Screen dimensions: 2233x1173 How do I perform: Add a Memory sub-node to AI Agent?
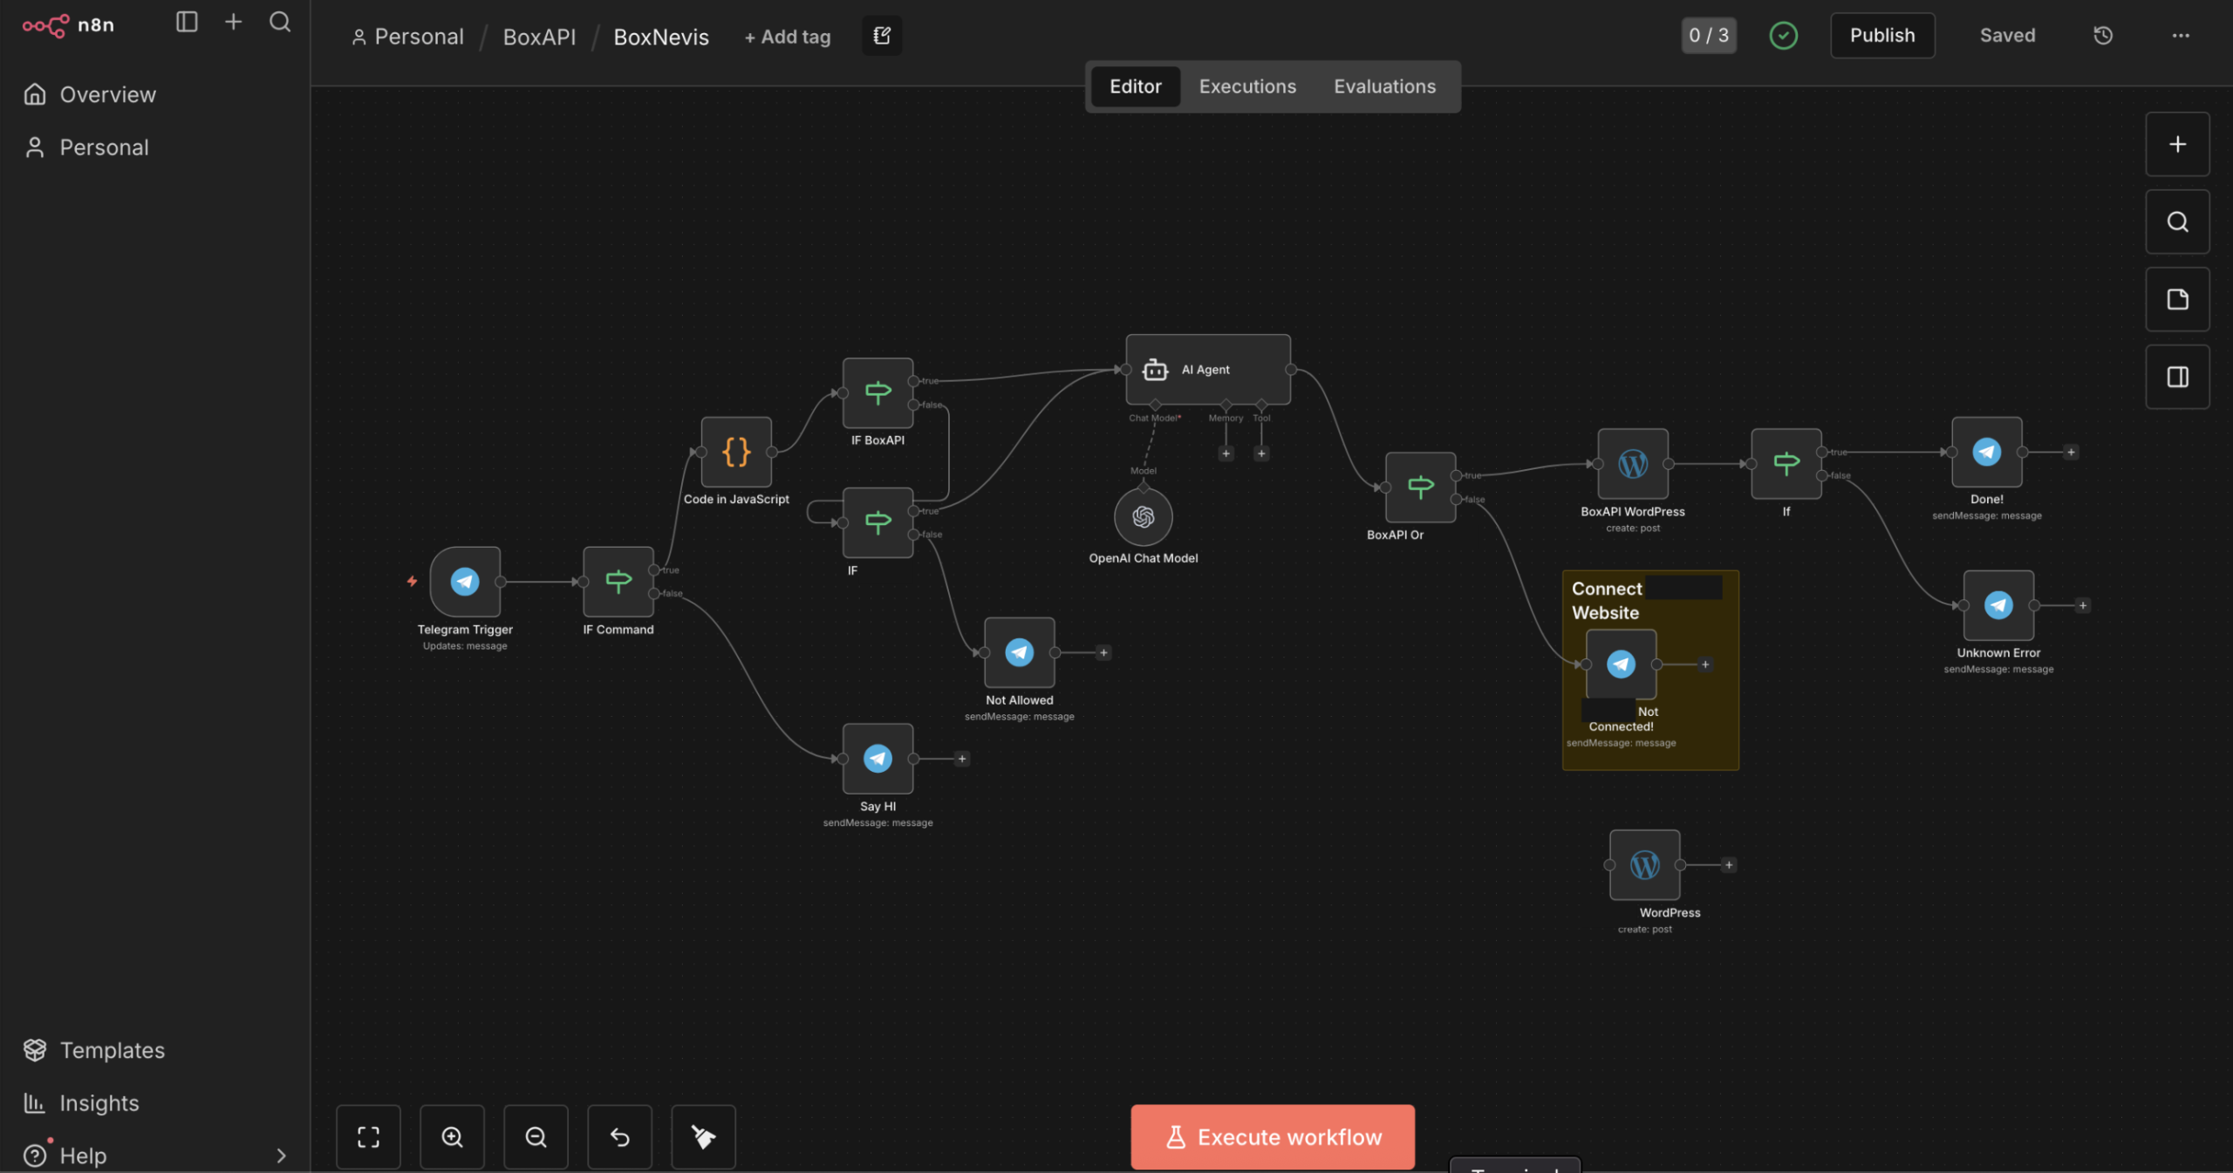pyautogui.click(x=1226, y=454)
